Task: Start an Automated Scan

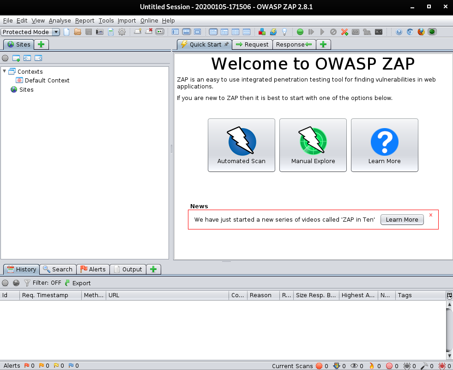Action: 241,145
